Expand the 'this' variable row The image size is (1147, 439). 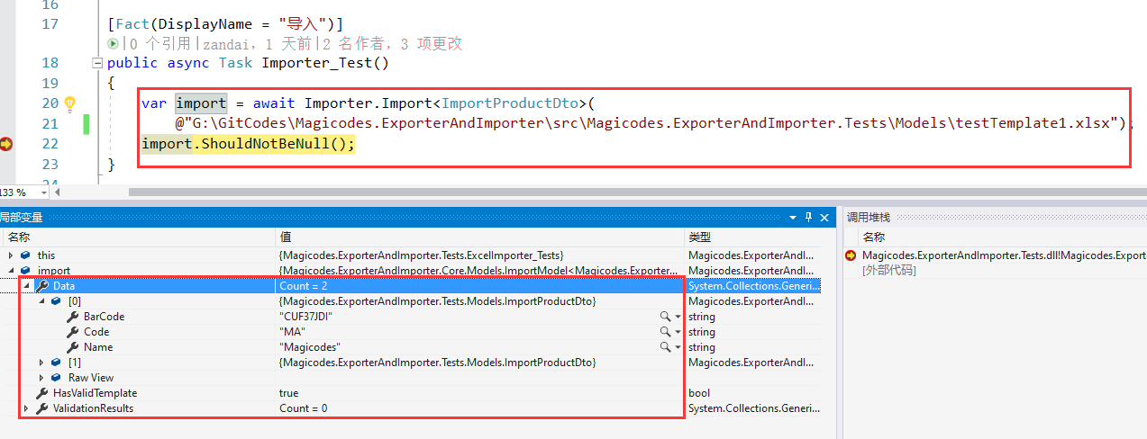coord(11,255)
